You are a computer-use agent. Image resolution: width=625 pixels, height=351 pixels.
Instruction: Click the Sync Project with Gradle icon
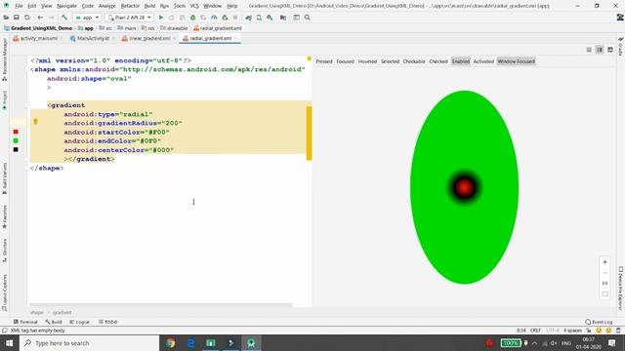(248, 18)
